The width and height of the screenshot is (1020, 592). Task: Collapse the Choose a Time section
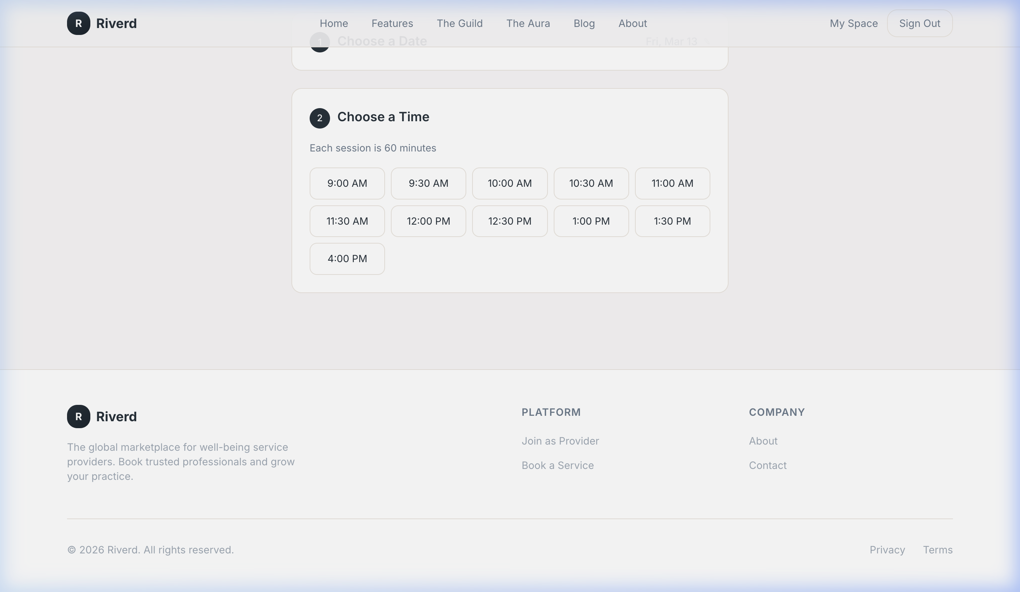coord(383,117)
